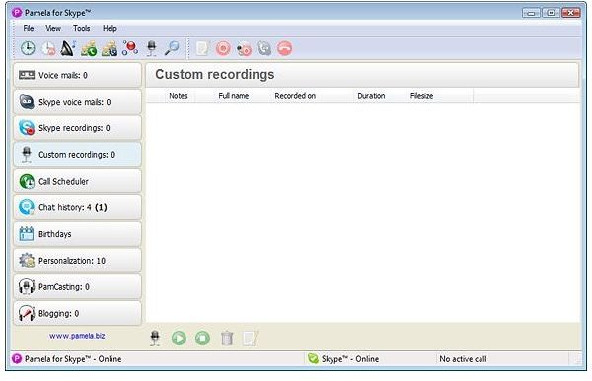
Task: Select Custom recordings sidebar entry
Action: click(x=77, y=154)
